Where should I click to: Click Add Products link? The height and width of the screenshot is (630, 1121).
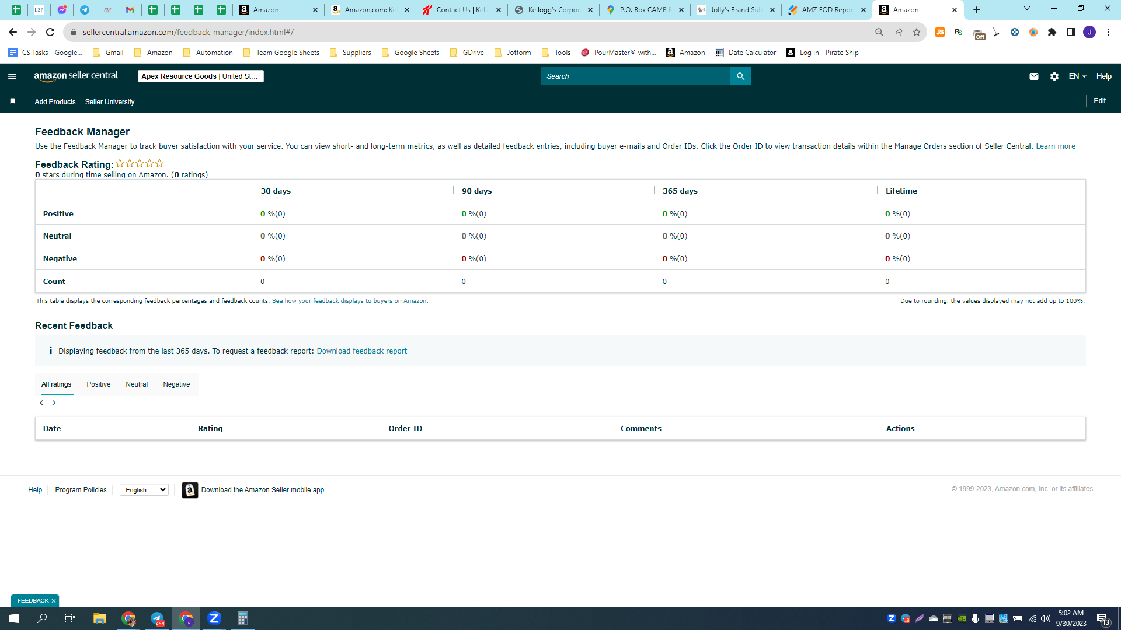click(55, 102)
